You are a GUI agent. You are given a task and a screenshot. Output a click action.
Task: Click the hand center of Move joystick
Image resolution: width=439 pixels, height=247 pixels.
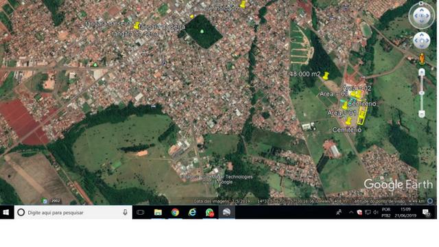point(422,40)
